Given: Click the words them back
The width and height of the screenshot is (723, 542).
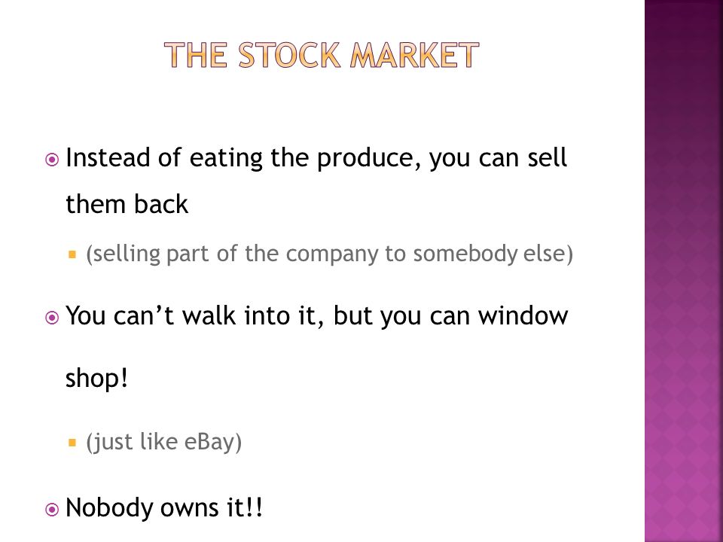Looking at the screenshot, I should coord(127,204).
